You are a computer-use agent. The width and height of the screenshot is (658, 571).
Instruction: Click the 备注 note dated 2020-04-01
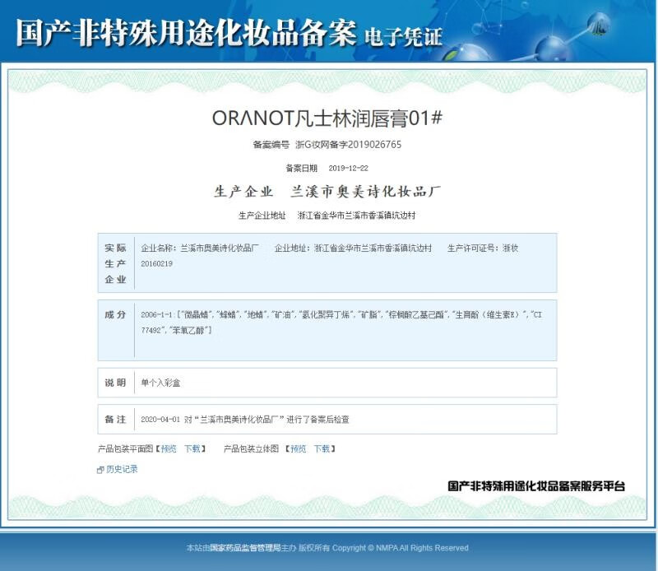point(245,419)
